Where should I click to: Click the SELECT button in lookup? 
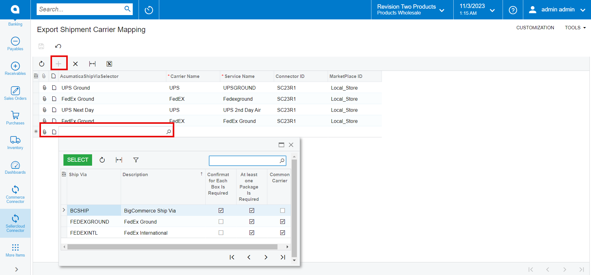pyautogui.click(x=78, y=160)
